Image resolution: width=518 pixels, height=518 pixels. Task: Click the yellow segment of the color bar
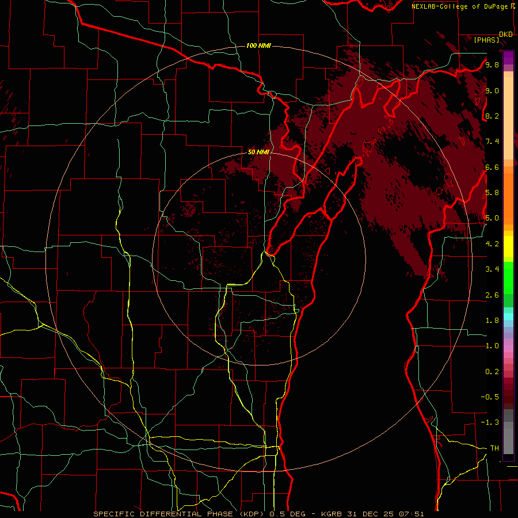pos(508,246)
